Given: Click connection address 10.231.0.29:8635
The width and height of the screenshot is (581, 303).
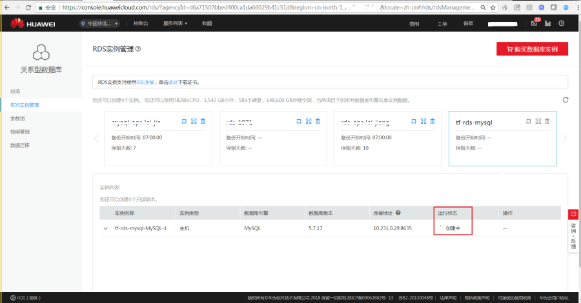Looking at the screenshot, I should coord(392,228).
